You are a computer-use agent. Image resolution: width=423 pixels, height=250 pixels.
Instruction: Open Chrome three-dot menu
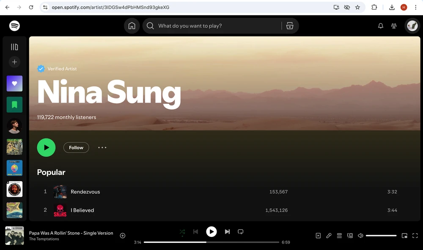tap(415, 7)
